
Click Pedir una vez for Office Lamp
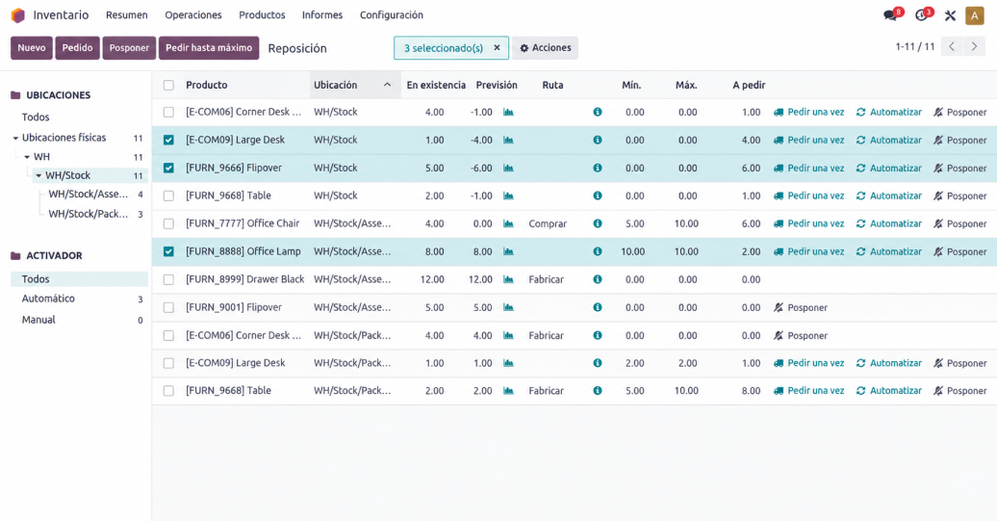pyautogui.click(x=808, y=251)
